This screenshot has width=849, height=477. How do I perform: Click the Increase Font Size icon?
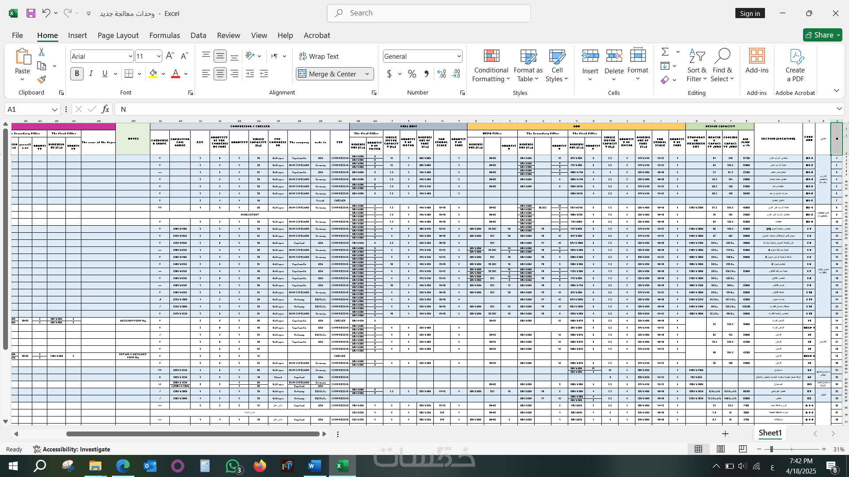click(x=170, y=56)
